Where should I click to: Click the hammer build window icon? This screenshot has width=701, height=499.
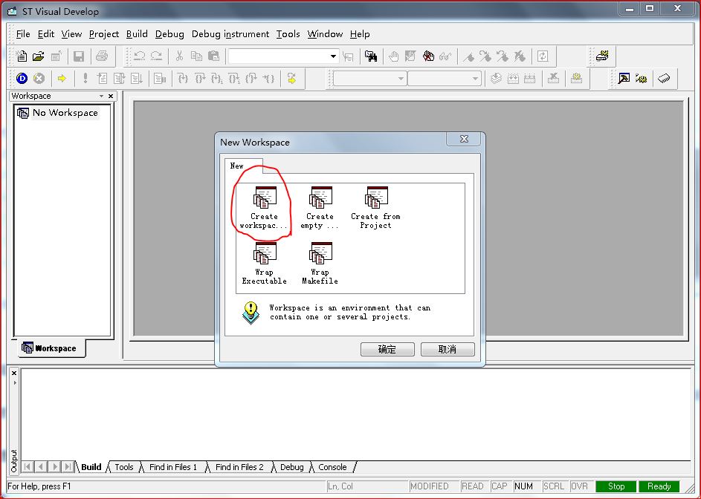click(x=624, y=79)
